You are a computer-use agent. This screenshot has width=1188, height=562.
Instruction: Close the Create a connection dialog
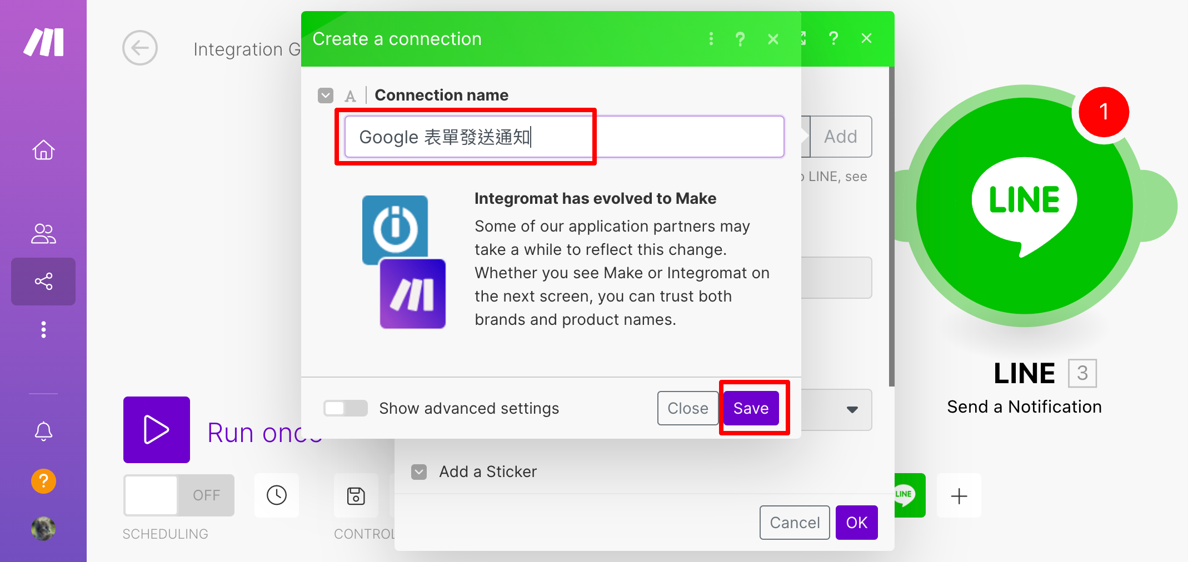point(773,39)
